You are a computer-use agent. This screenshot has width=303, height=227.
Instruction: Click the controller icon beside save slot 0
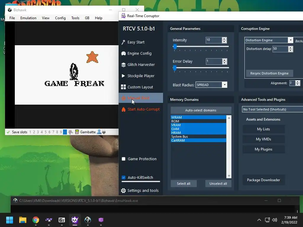click(70, 132)
